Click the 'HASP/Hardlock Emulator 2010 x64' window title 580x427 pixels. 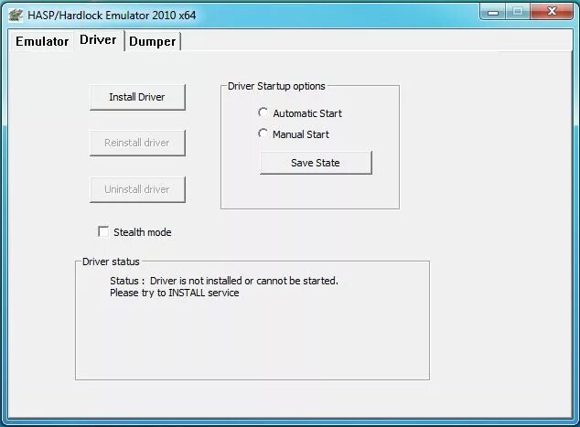pos(112,16)
